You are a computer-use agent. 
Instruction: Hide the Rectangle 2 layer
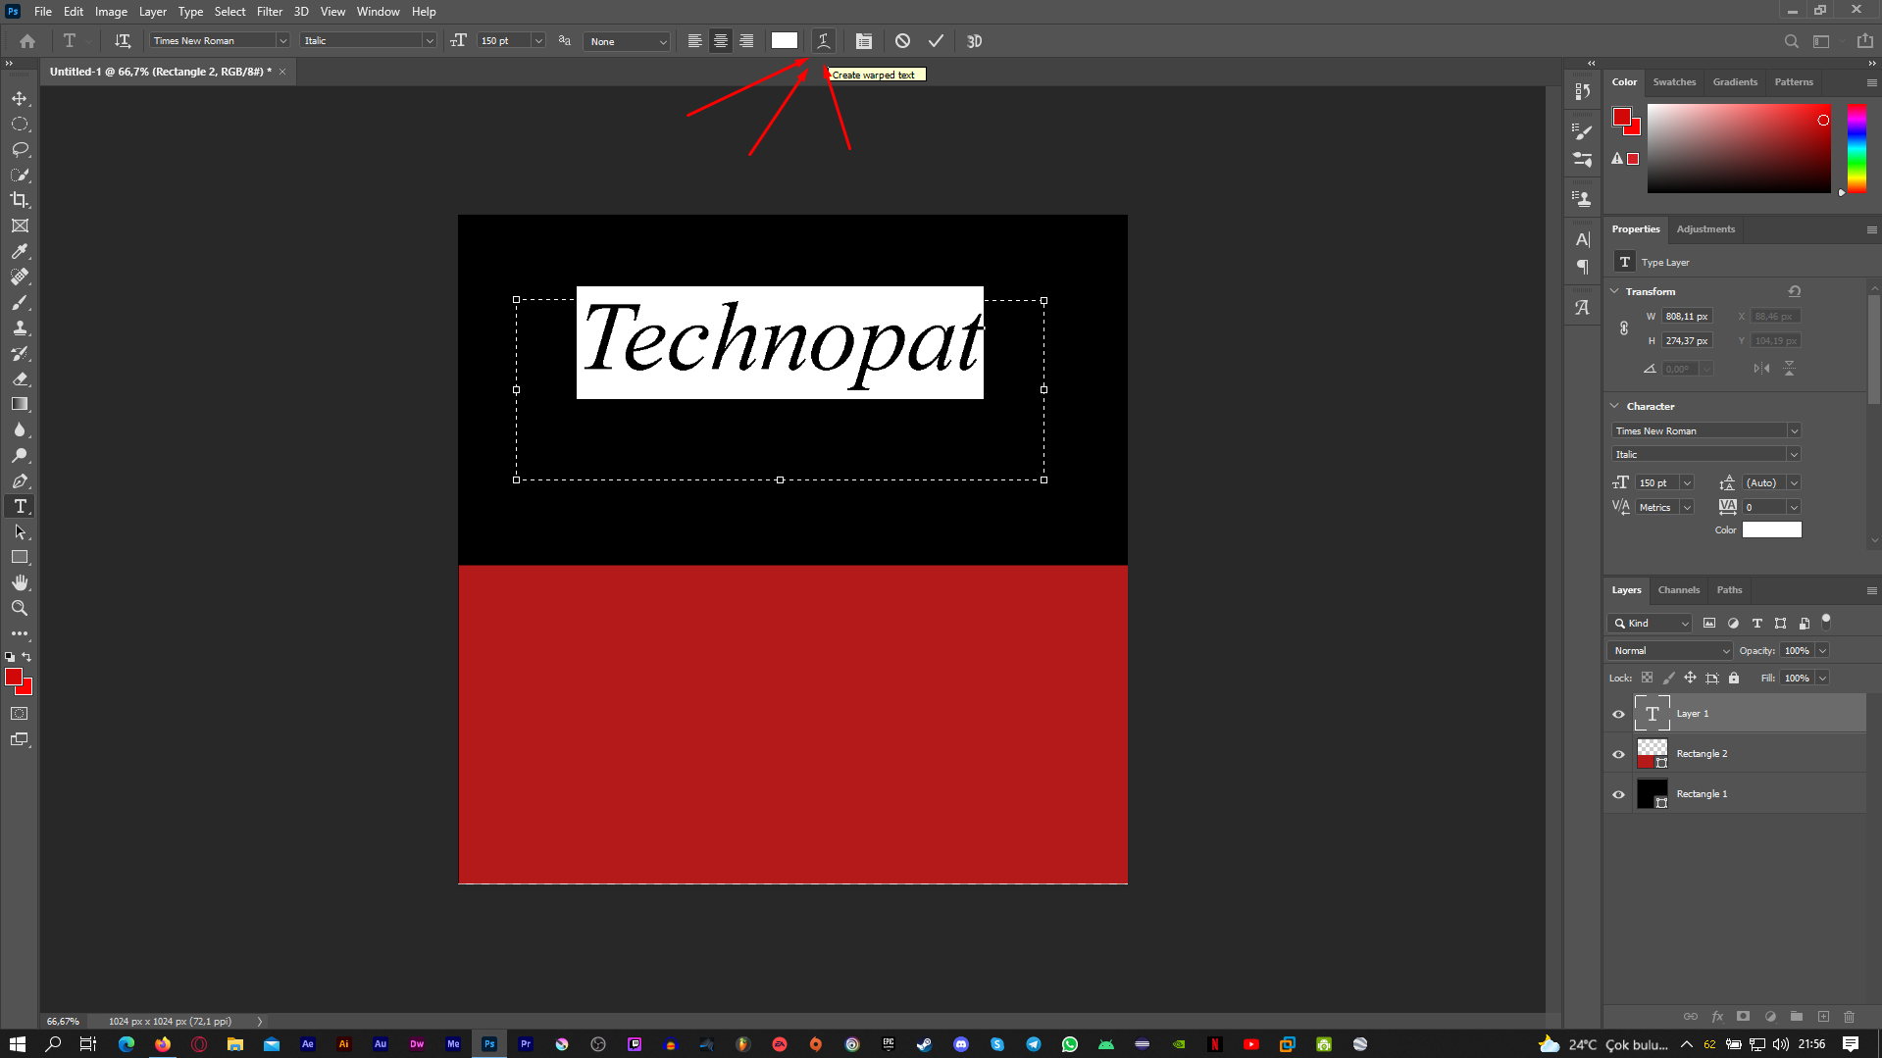[x=1618, y=754]
